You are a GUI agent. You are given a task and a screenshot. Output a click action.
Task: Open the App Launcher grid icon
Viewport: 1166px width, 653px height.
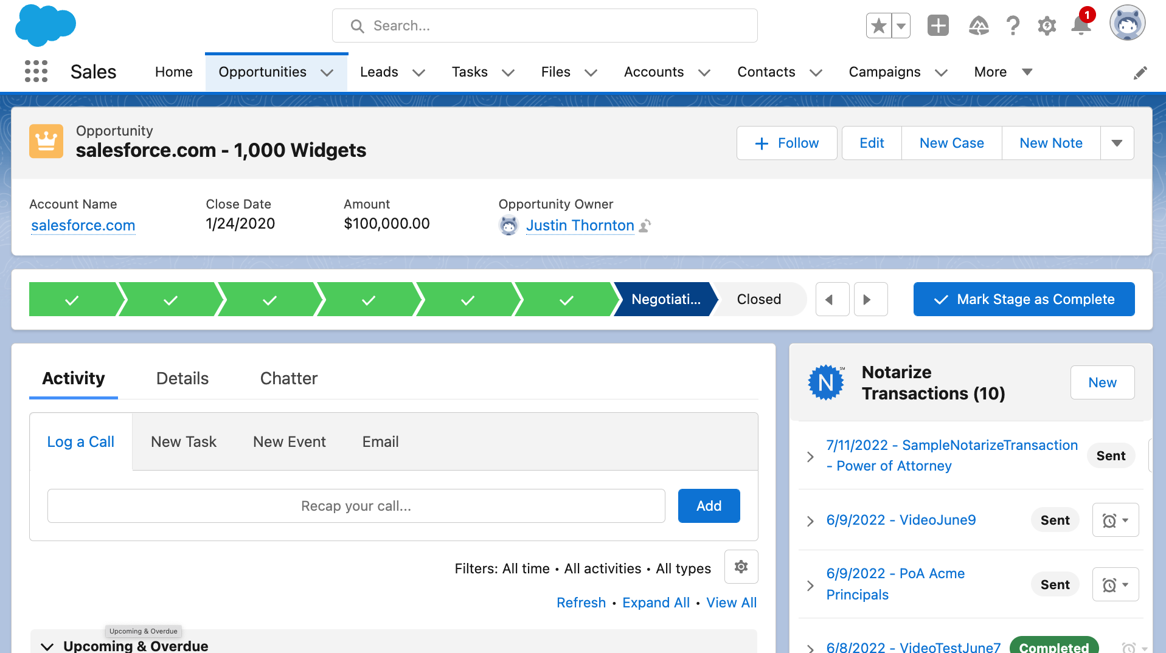36,72
